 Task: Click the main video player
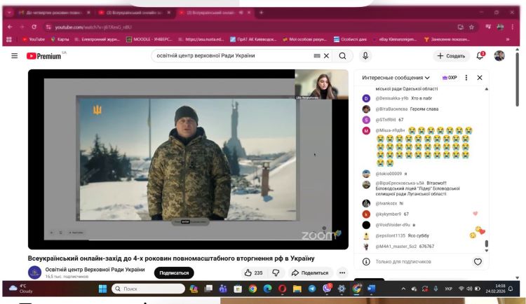click(188, 159)
